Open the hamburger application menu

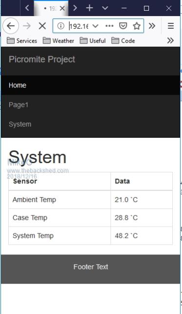[171, 26]
